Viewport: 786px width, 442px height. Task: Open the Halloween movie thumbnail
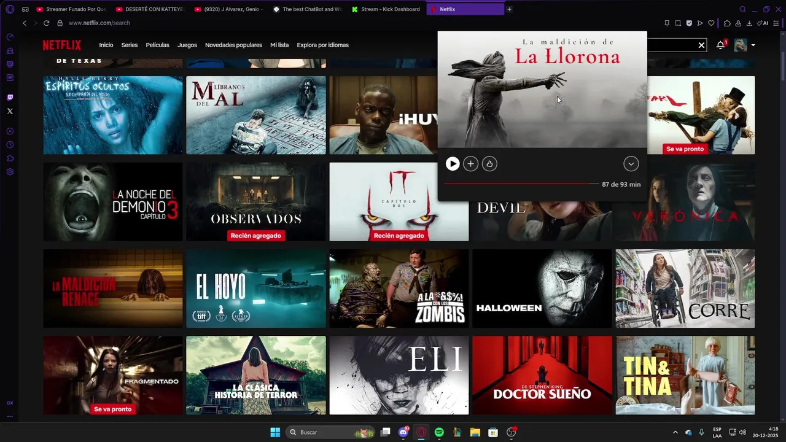coord(542,289)
